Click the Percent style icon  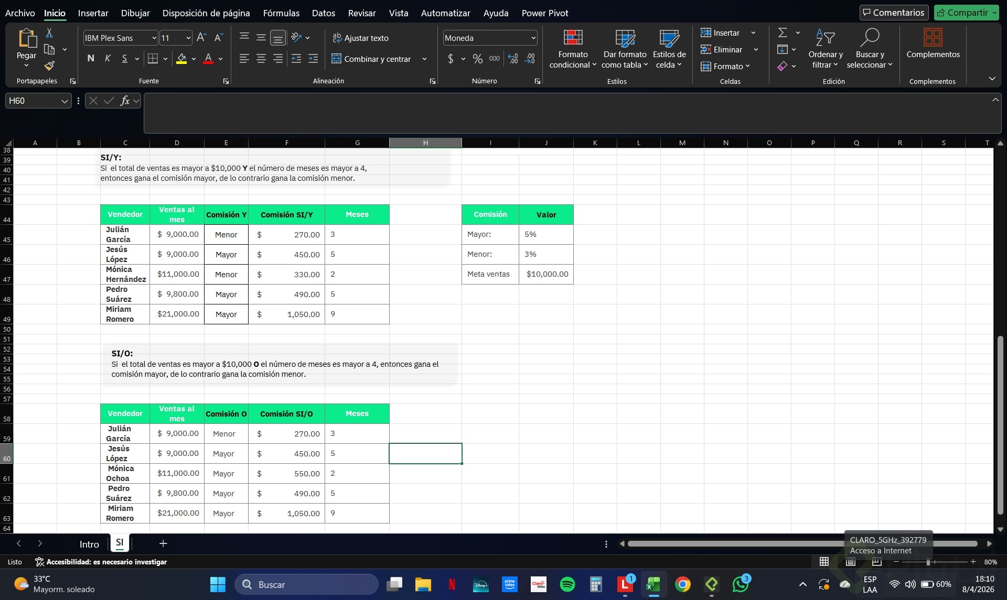click(477, 59)
